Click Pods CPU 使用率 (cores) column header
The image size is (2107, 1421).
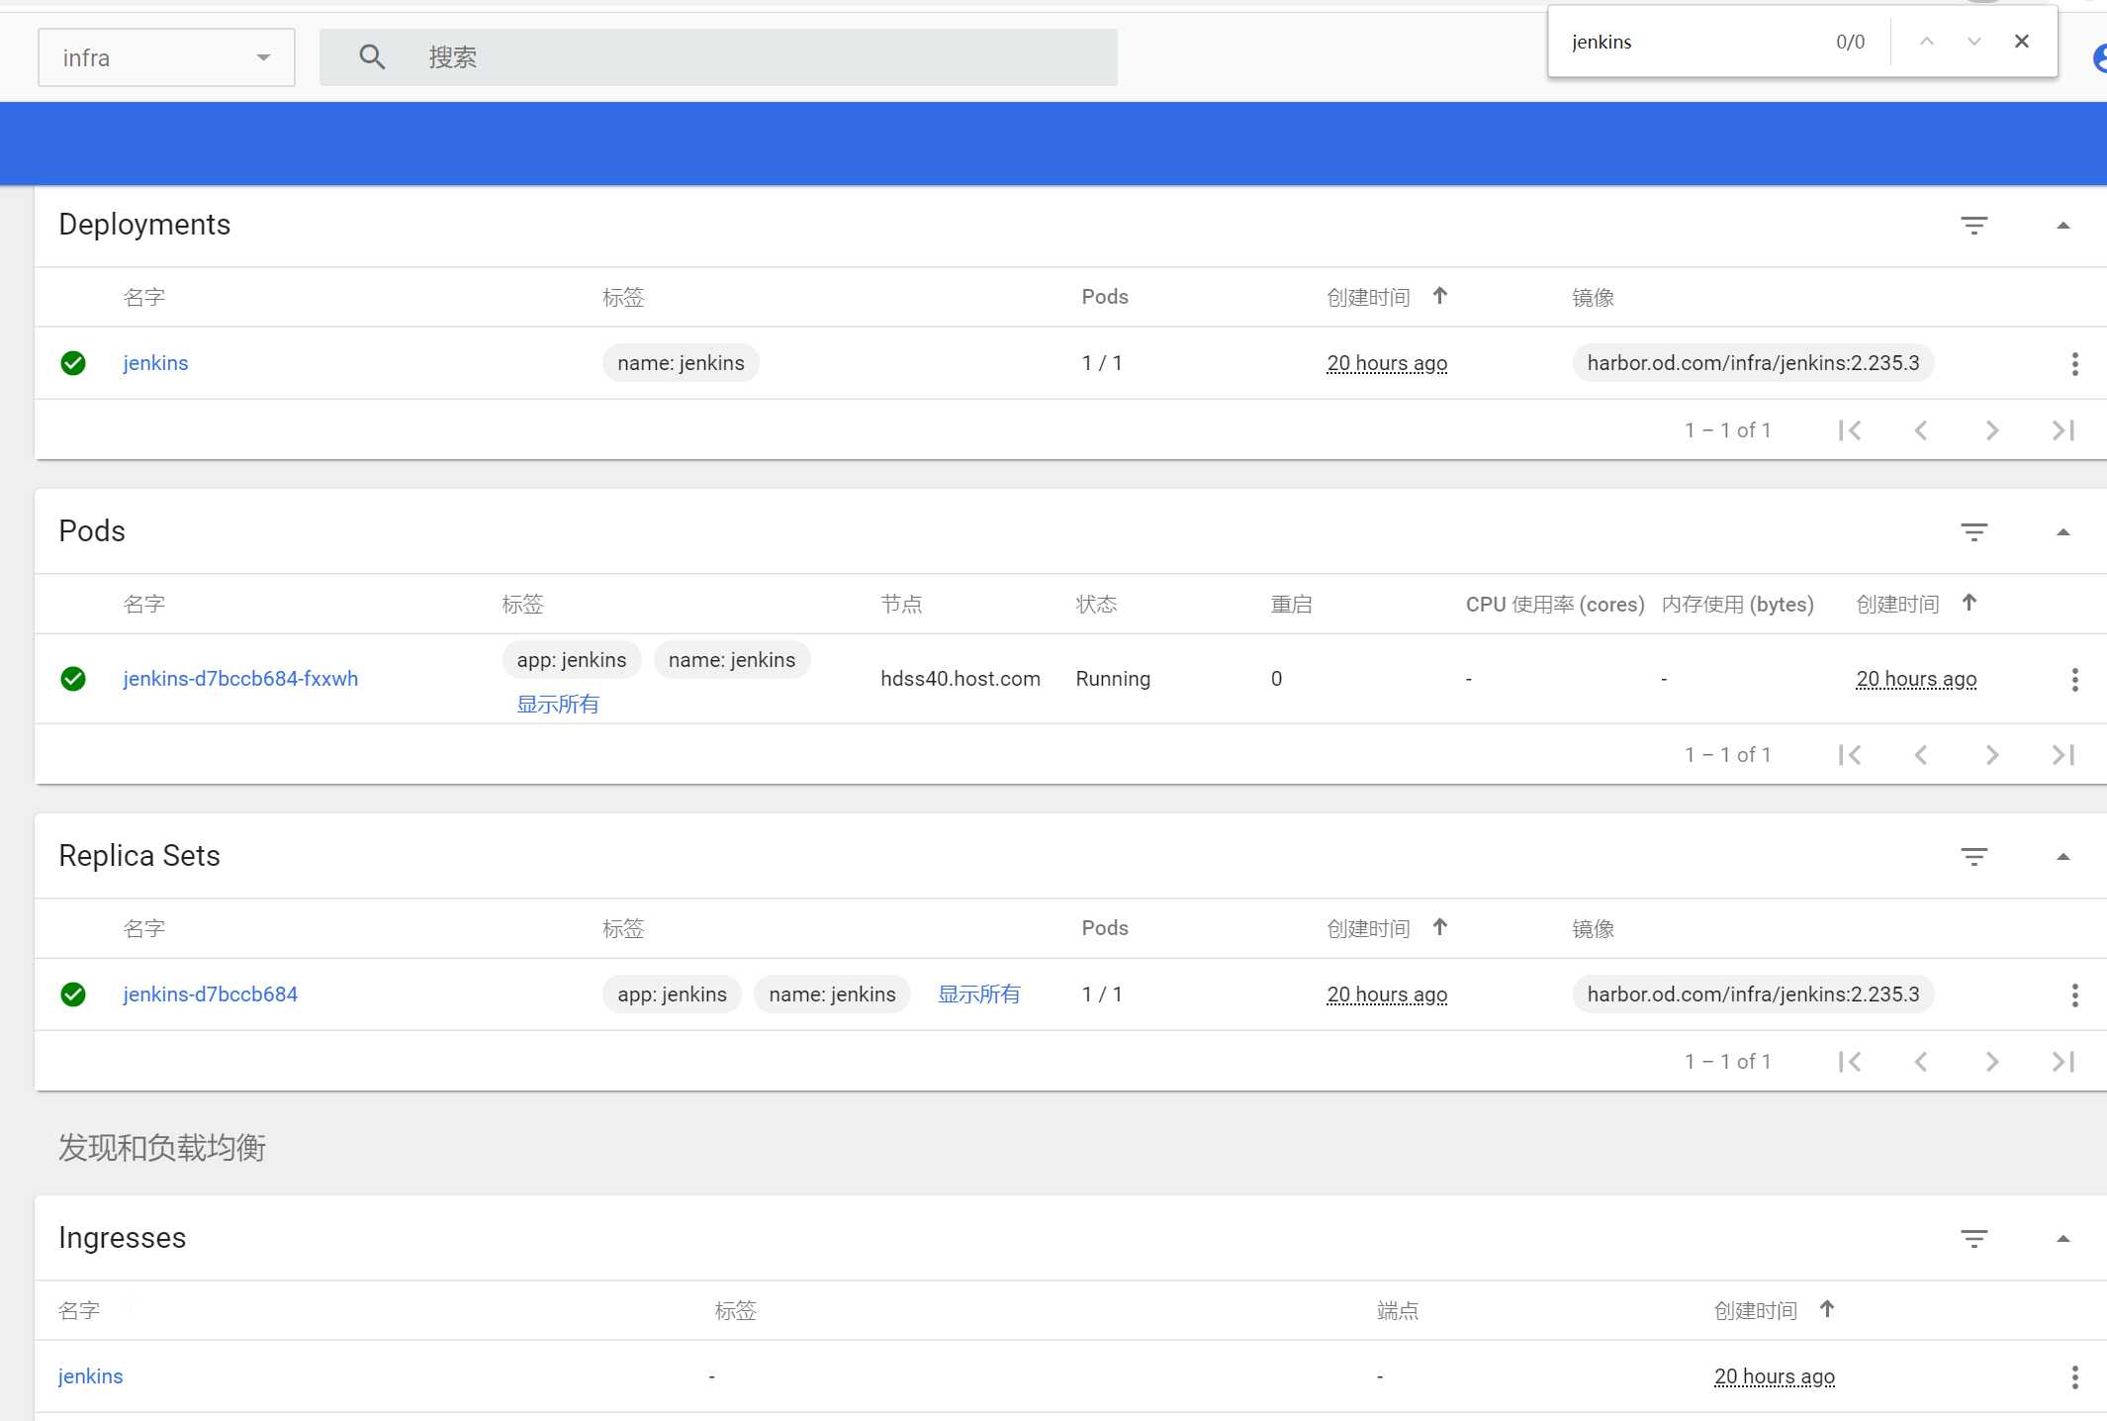1555,604
